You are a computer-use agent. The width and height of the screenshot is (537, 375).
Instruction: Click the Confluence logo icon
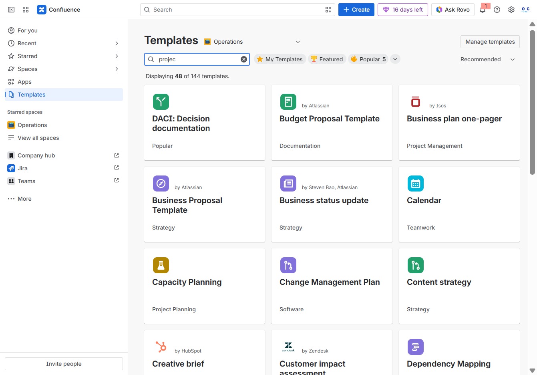(42, 10)
